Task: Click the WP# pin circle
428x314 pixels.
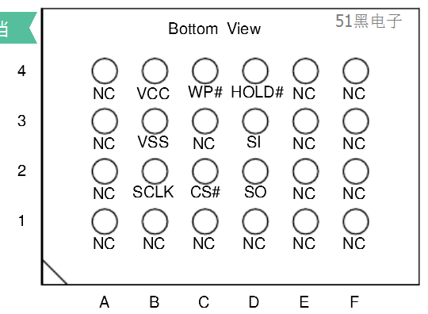Action: tap(205, 71)
